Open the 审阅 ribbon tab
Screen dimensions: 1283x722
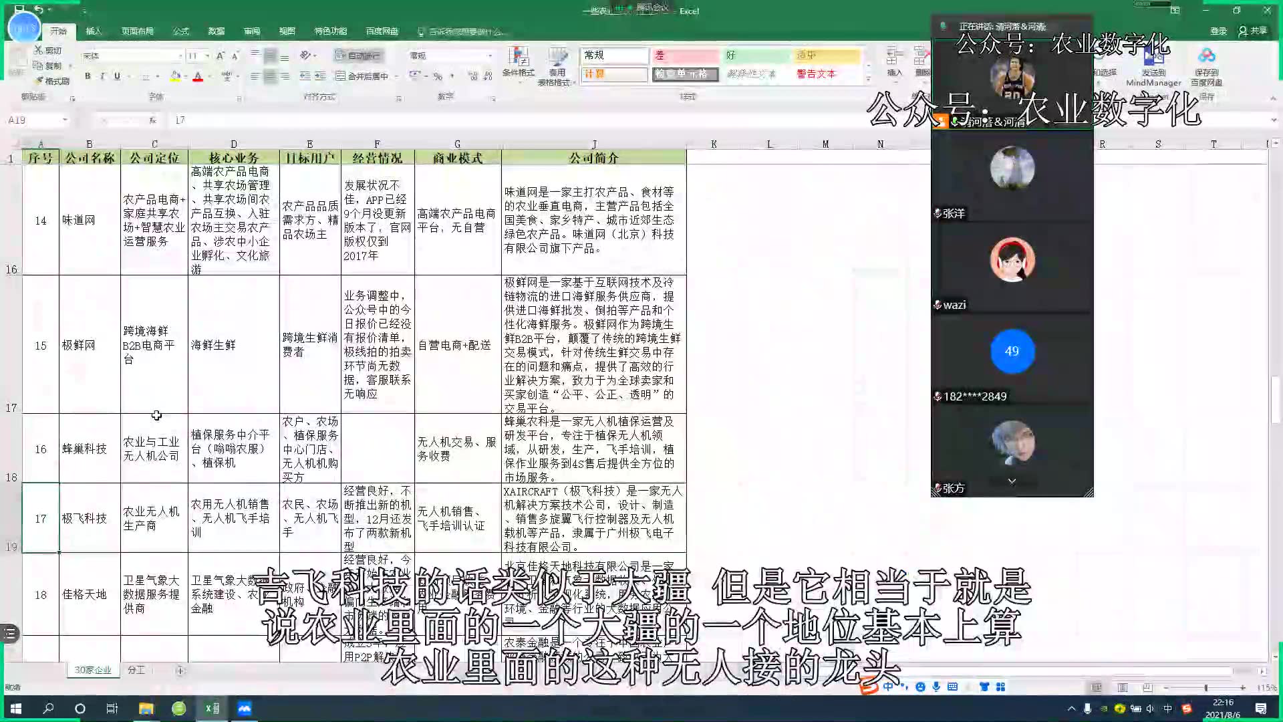tap(252, 31)
